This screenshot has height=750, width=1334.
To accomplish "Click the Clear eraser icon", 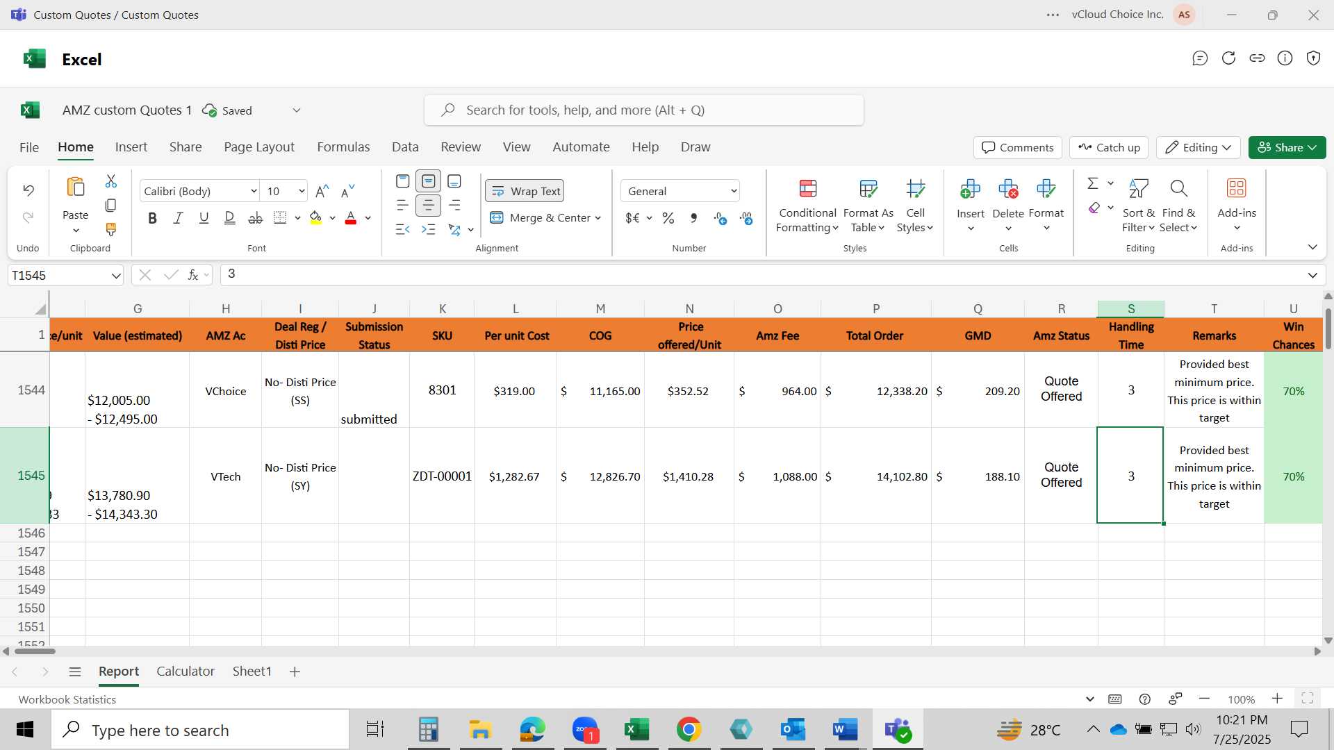I will [1094, 208].
